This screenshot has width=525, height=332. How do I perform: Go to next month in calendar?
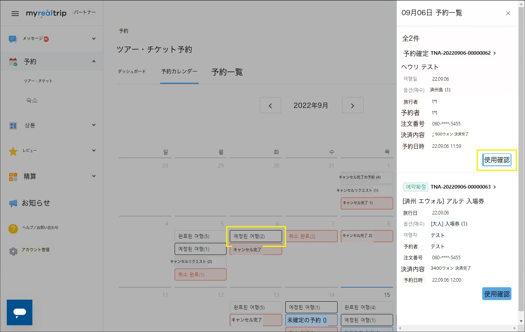(x=353, y=105)
